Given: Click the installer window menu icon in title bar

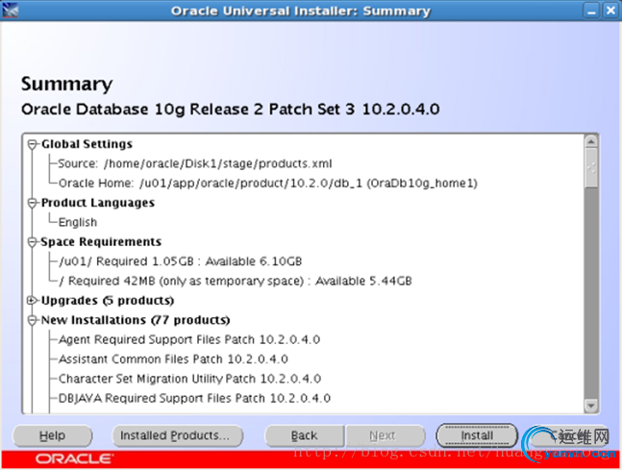Looking at the screenshot, I should click(x=11, y=10).
